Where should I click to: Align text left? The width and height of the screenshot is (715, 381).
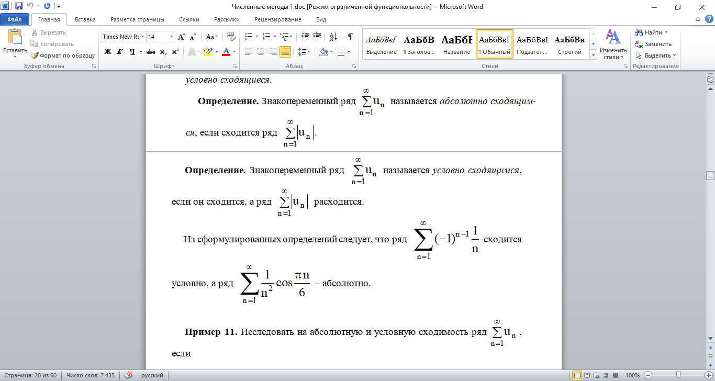(248, 52)
